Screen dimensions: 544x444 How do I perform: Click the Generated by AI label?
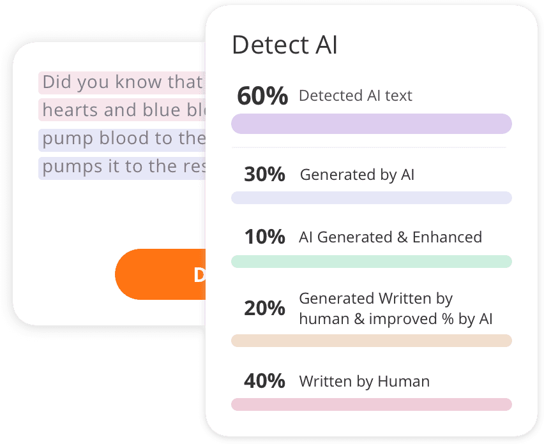[x=358, y=175]
